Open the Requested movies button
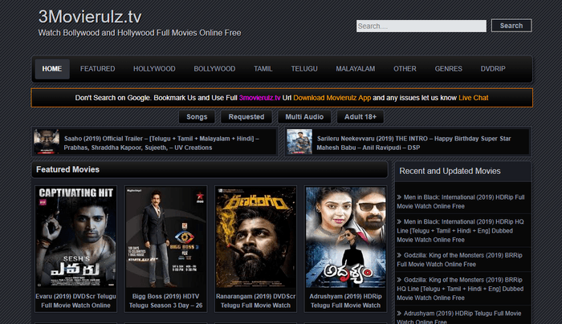The height and width of the screenshot is (324, 562). point(246,117)
